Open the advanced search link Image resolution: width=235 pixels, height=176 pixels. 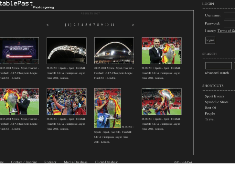(217, 73)
